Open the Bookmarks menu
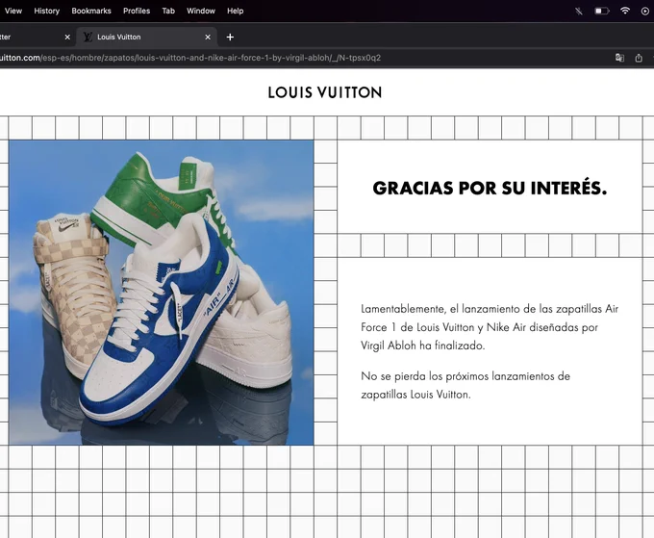Screen dimensions: 654x538 pos(91,11)
